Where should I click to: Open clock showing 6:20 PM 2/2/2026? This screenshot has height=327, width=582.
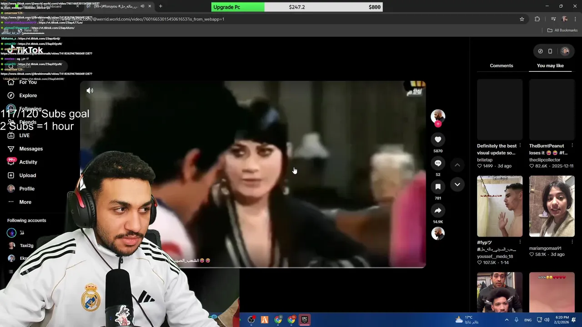click(562, 320)
